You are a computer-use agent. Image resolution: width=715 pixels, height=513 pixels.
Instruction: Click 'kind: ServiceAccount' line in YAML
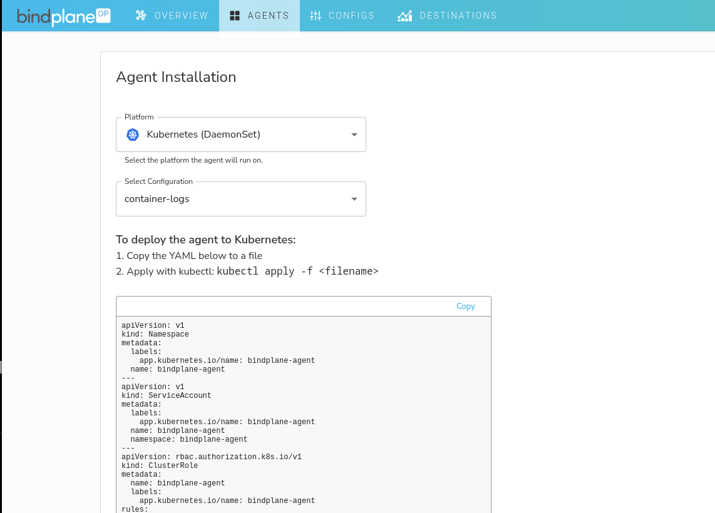coord(167,395)
